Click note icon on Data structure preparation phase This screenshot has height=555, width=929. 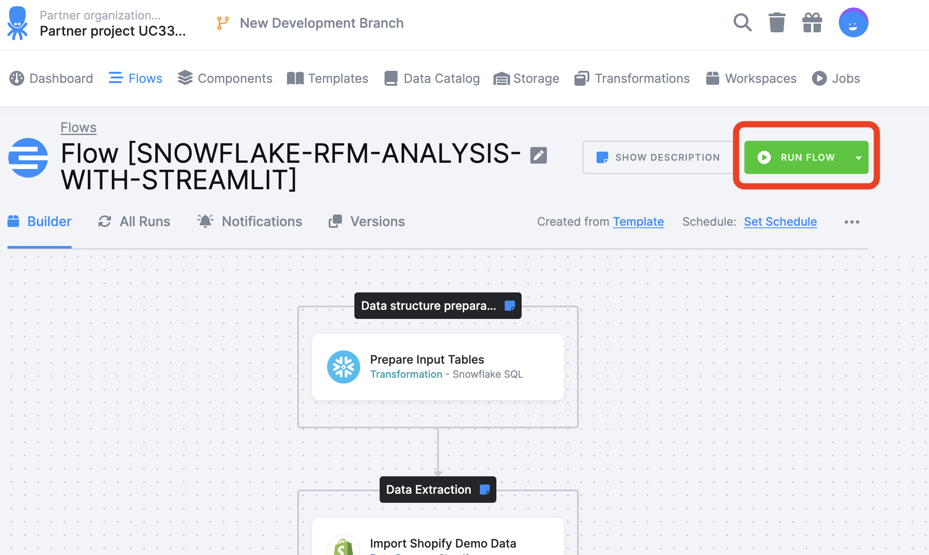510,306
